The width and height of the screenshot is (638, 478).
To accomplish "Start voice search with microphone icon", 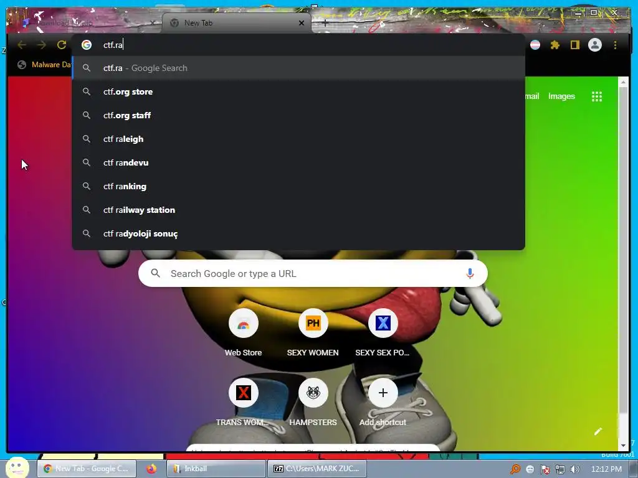I will click(x=470, y=274).
